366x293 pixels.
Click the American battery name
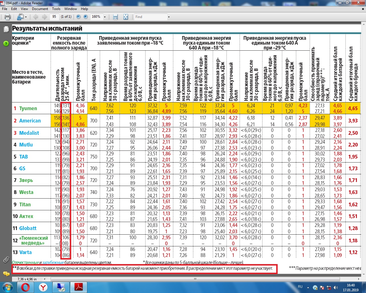click(x=30, y=121)
